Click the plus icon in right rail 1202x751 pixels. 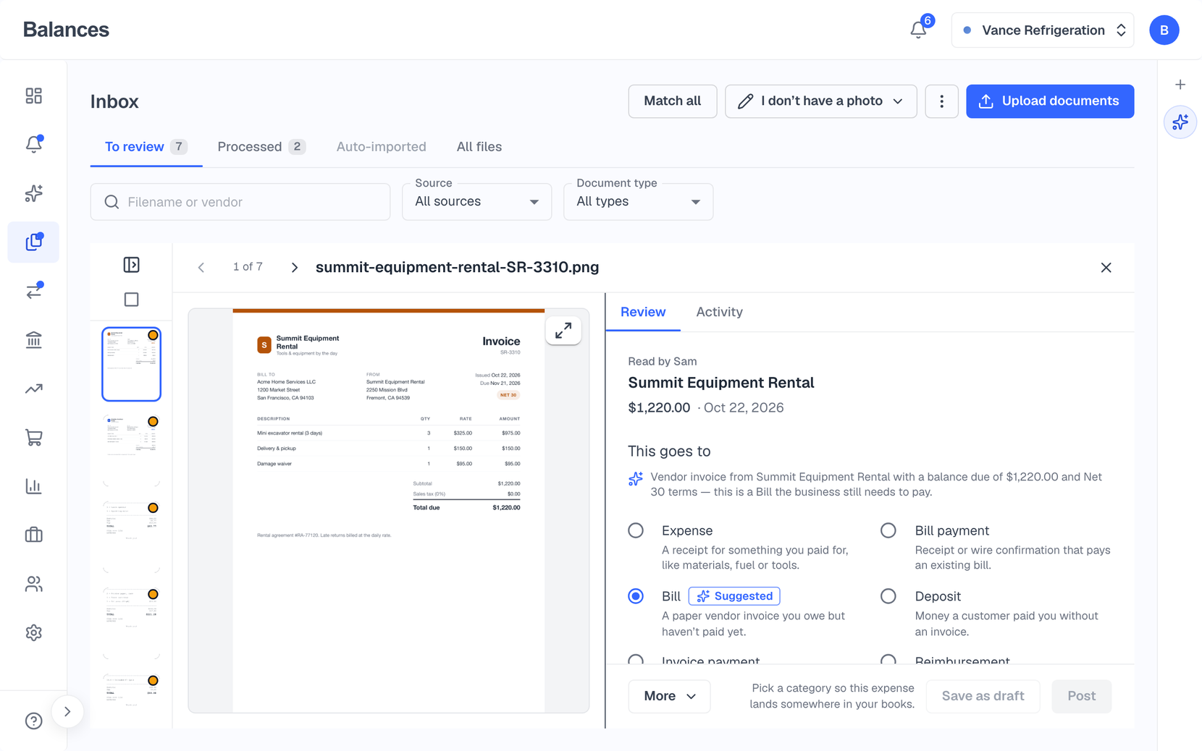(x=1180, y=85)
